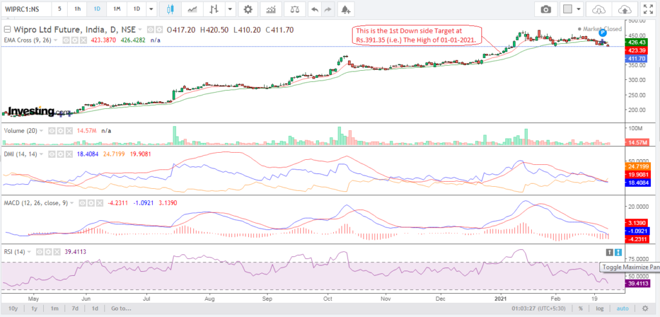Toggle visibility of EMA Cross indicator
The width and height of the screenshot is (660, 317).
[x=65, y=40]
